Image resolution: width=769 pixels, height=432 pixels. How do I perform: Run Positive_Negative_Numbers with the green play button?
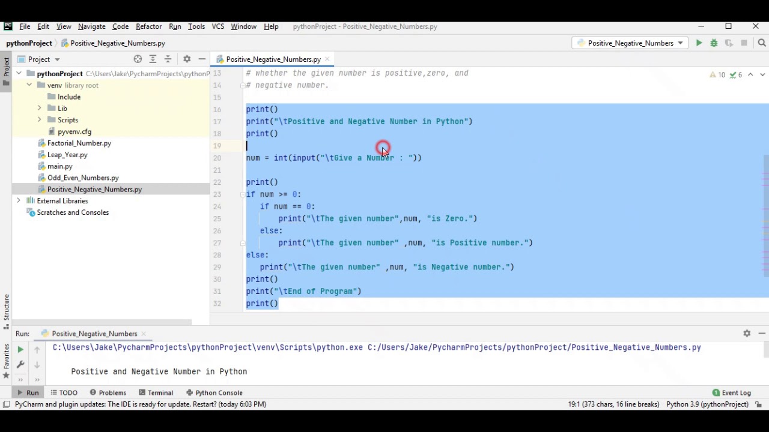[699, 43]
